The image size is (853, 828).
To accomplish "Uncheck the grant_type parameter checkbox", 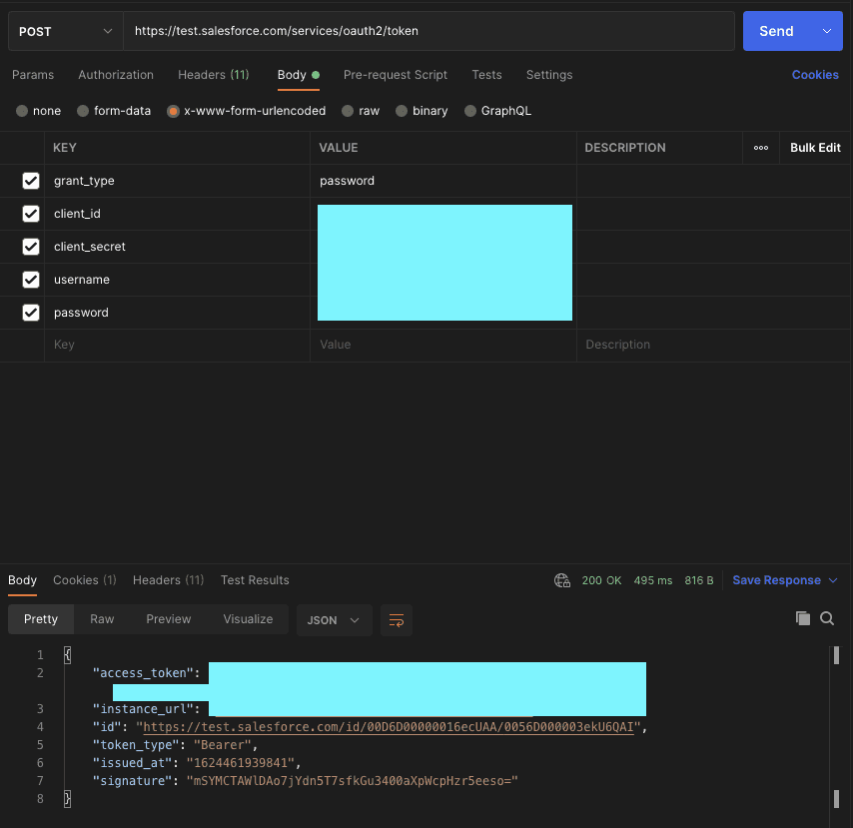I will pos(31,181).
